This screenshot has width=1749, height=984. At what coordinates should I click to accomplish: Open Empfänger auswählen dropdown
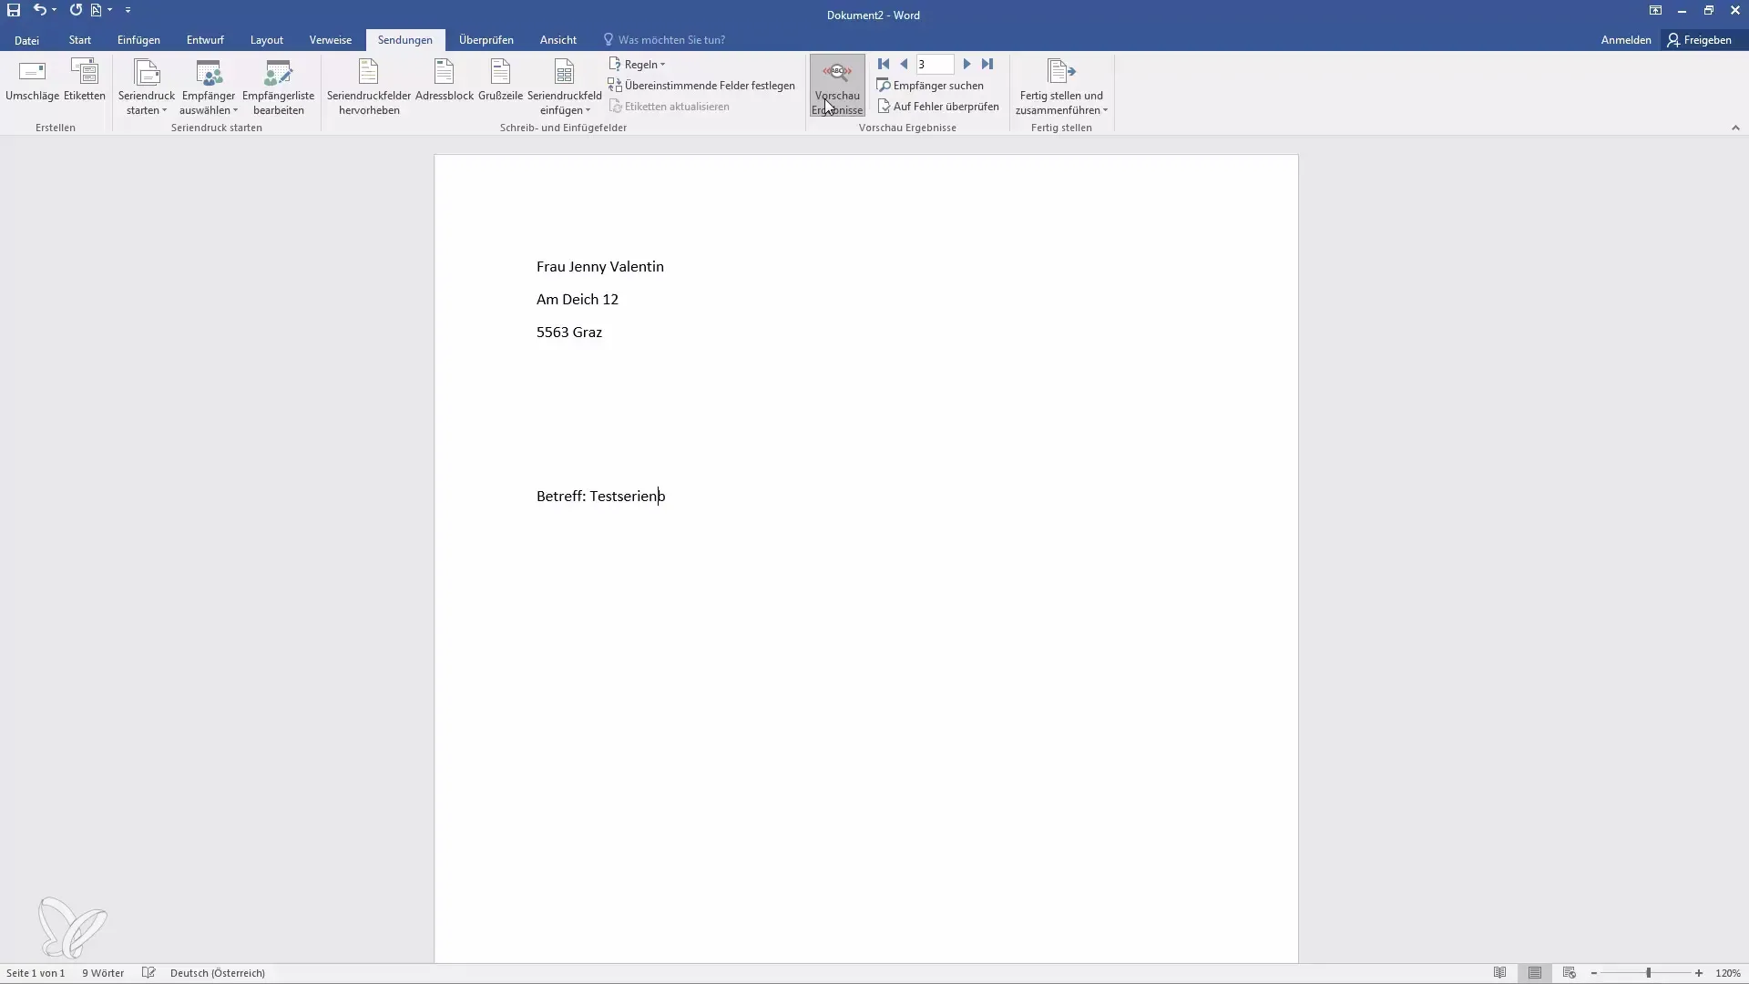pyautogui.click(x=209, y=87)
